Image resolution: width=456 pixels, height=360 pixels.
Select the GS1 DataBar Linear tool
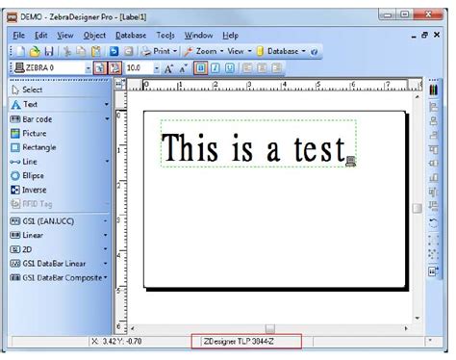59,264
